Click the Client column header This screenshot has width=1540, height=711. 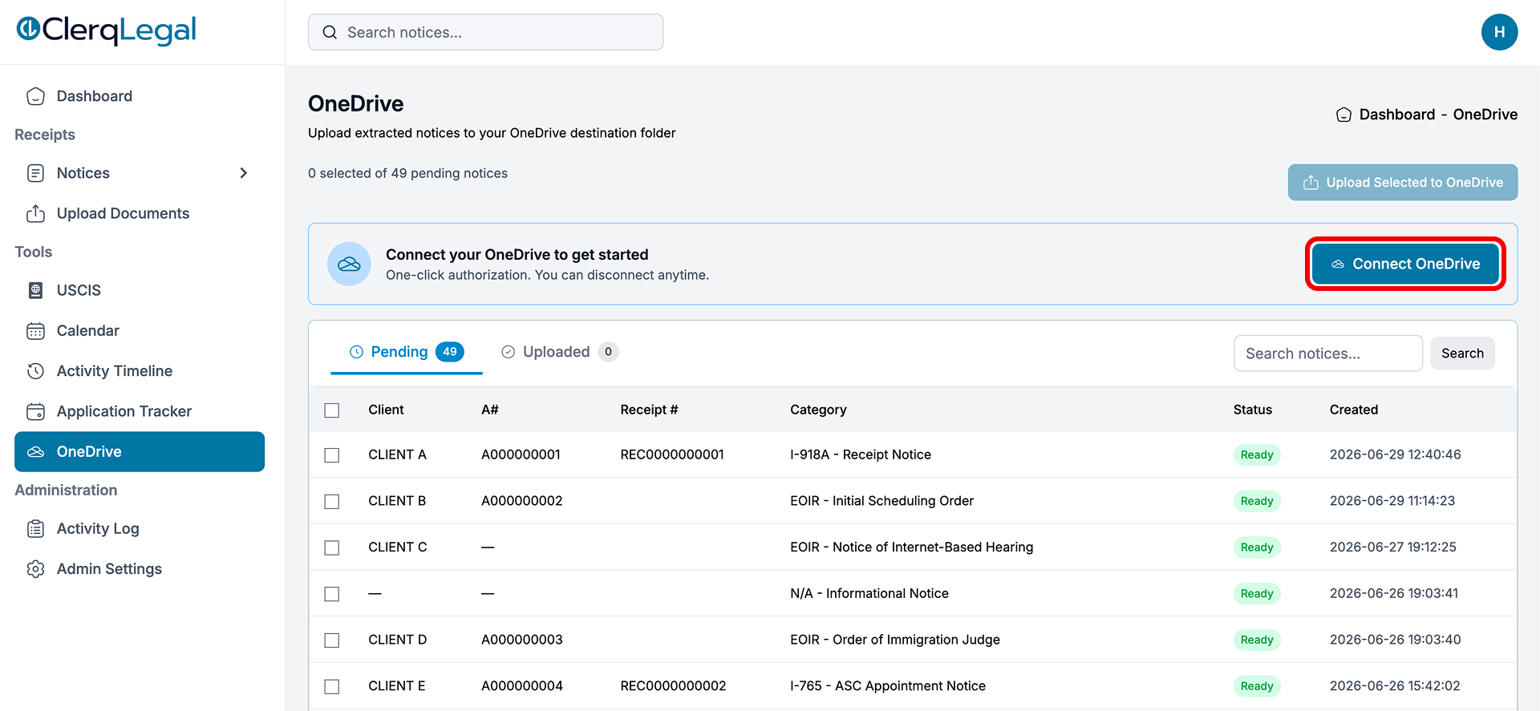386,410
